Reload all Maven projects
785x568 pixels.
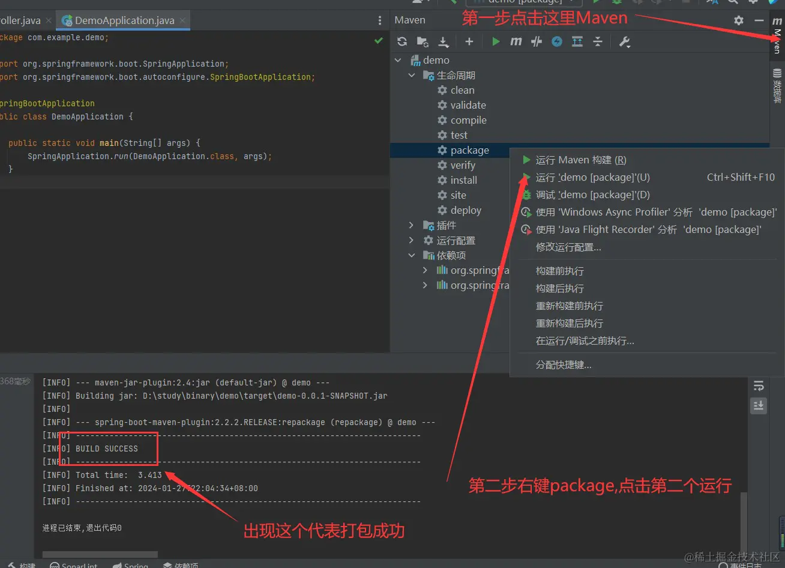click(402, 41)
